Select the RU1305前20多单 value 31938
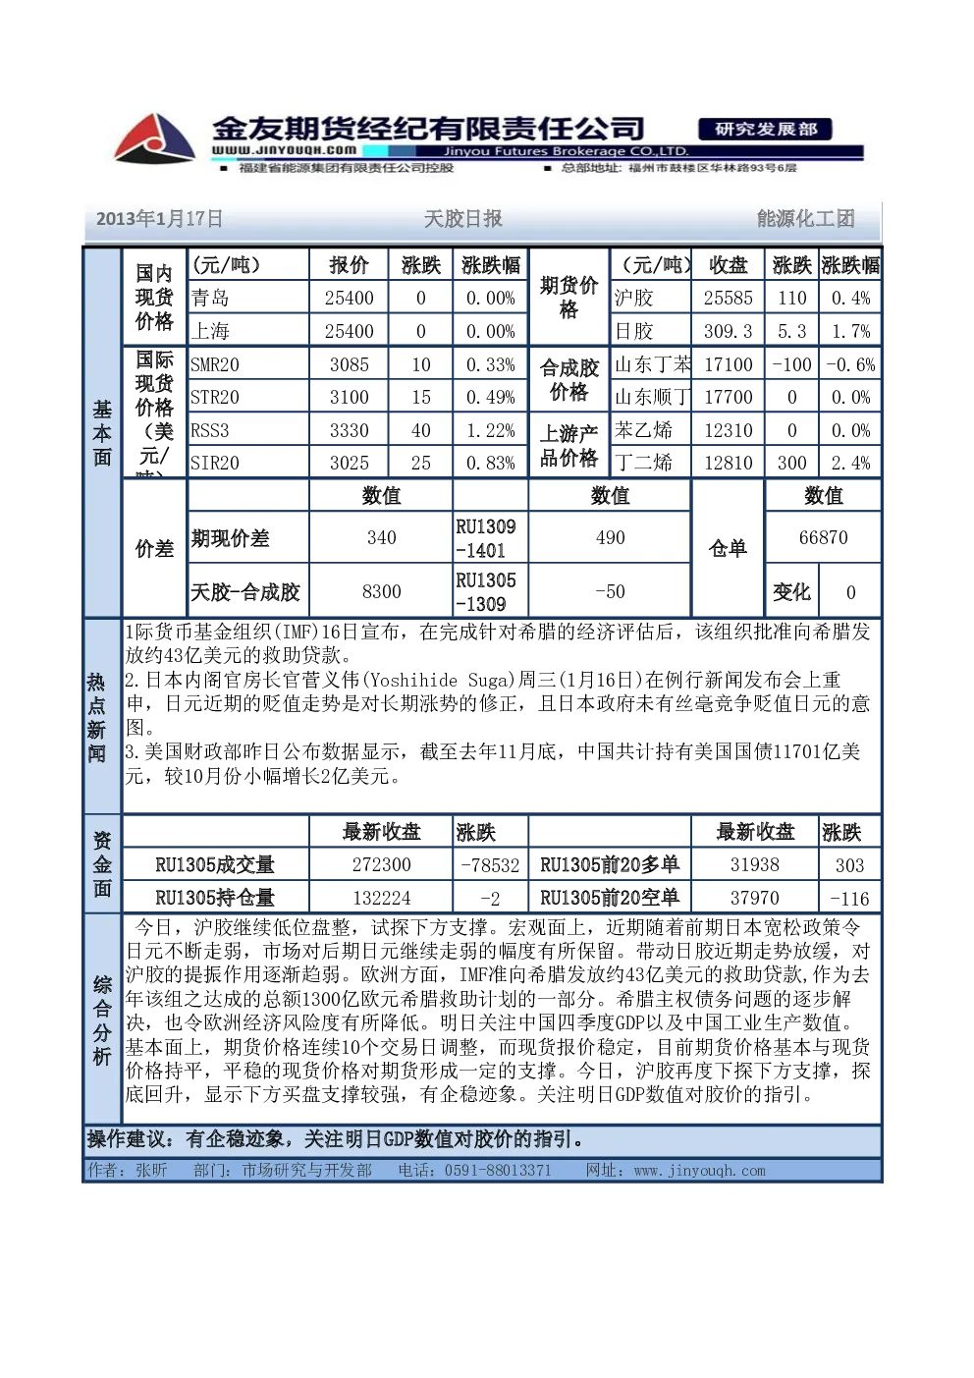The height and width of the screenshot is (1378, 974). point(754,864)
